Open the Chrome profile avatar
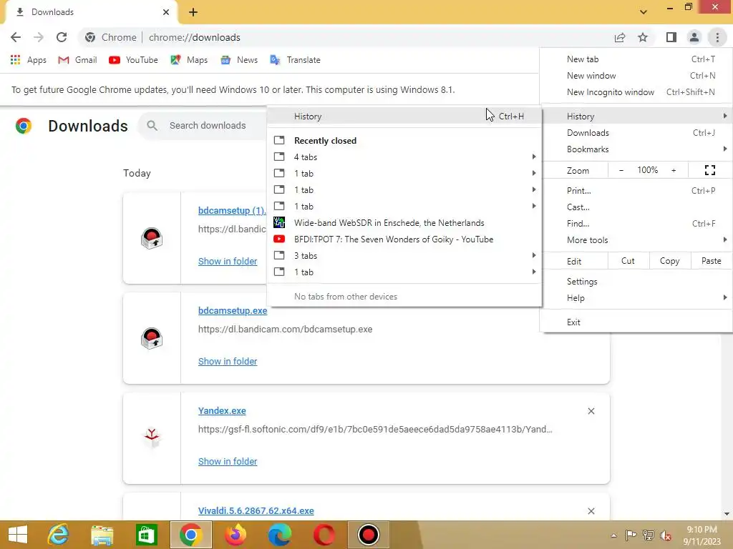 tap(694, 37)
